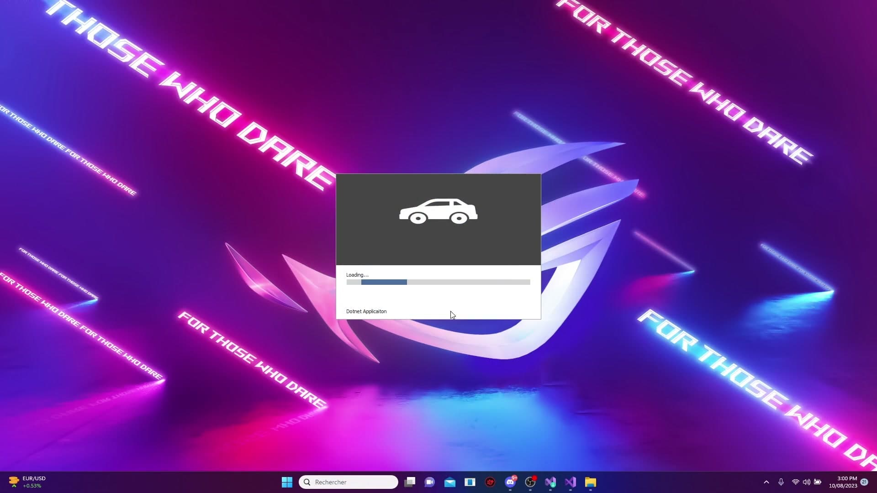Open the clock showing 3:00 PM
This screenshot has height=493, width=877.
tap(843, 482)
